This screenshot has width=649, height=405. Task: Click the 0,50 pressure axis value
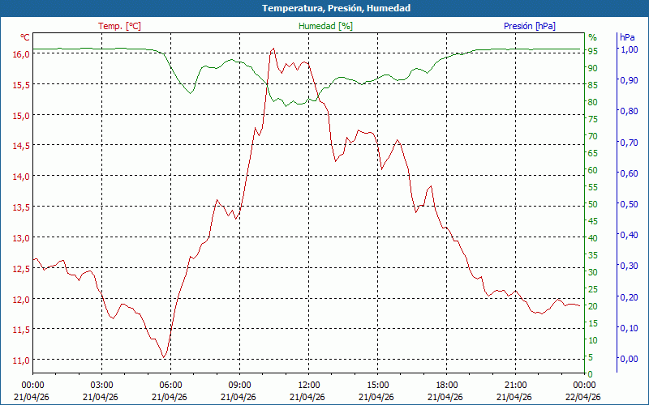tap(629, 204)
